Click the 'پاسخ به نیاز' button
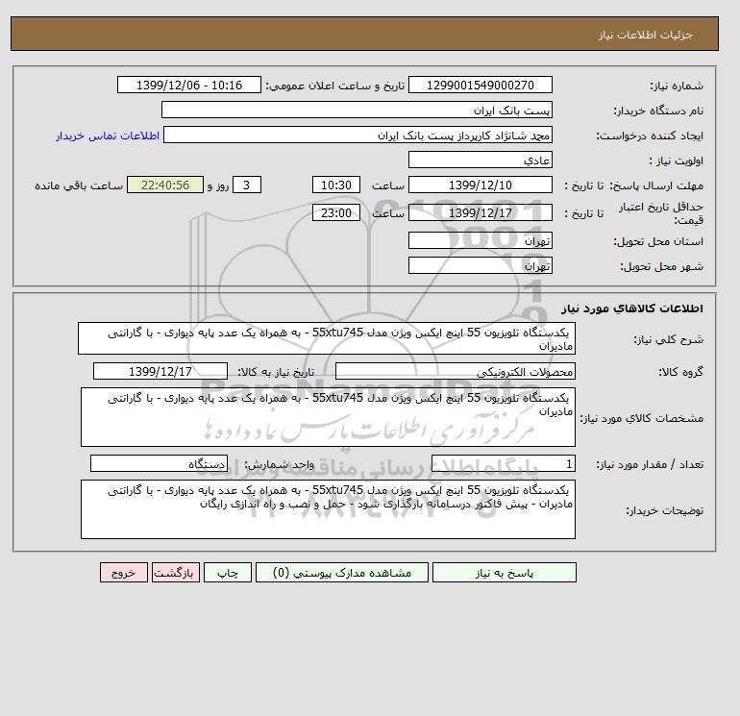The height and width of the screenshot is (716, 740). click(x=504, y=573)
